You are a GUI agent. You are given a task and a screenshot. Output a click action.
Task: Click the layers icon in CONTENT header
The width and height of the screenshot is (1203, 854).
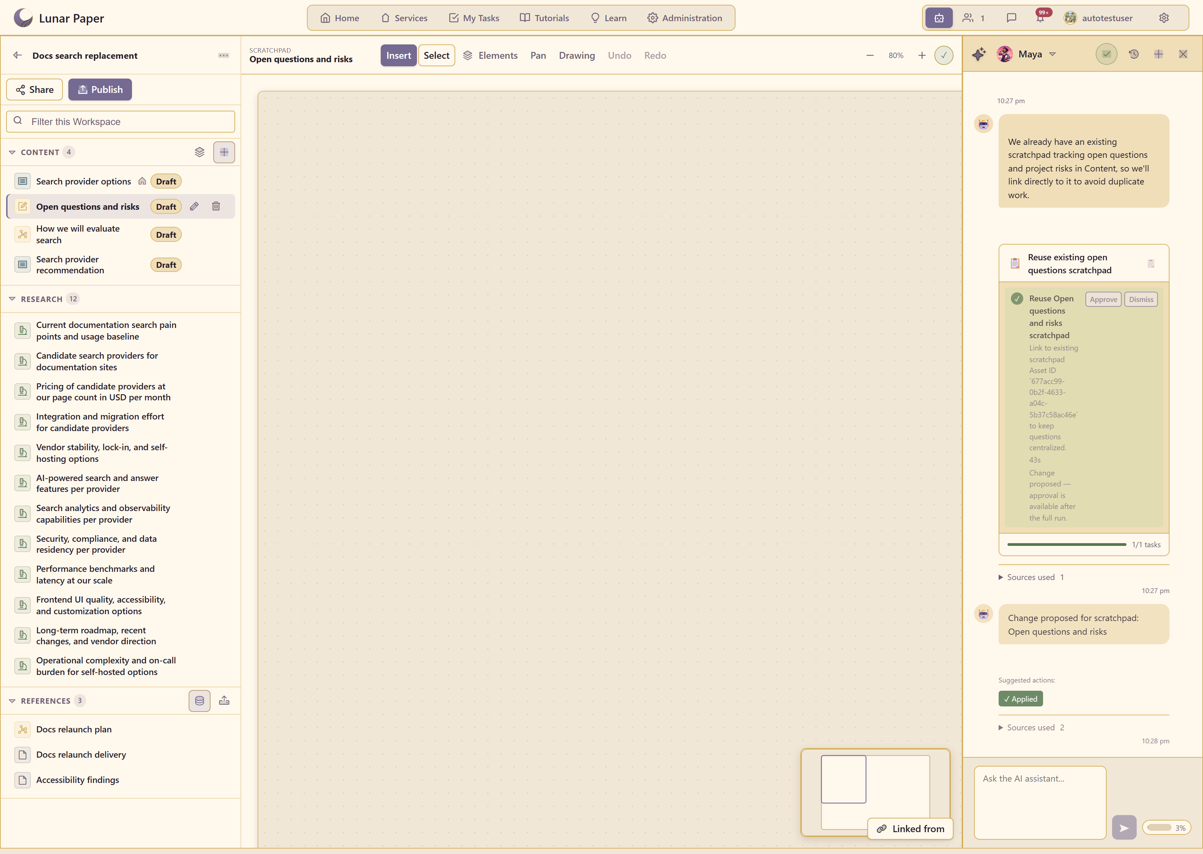pyautogui.click(x=199, y=152)
